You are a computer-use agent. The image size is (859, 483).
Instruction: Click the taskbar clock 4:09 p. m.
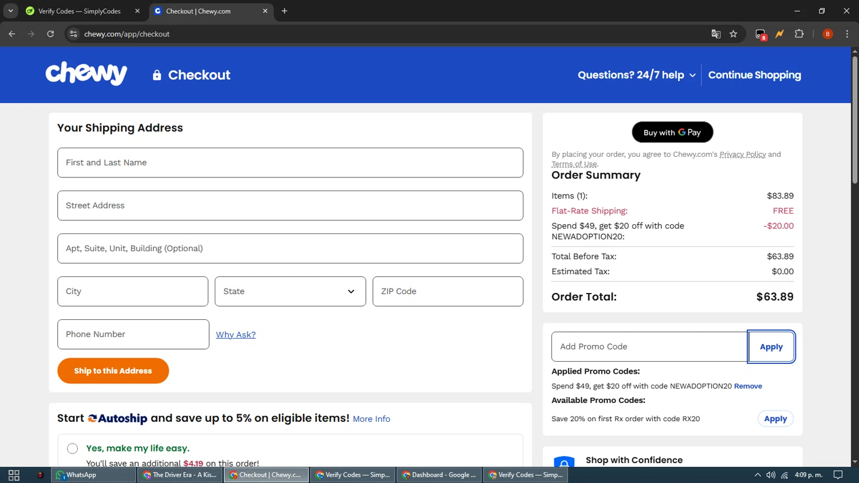pos(809,475)
